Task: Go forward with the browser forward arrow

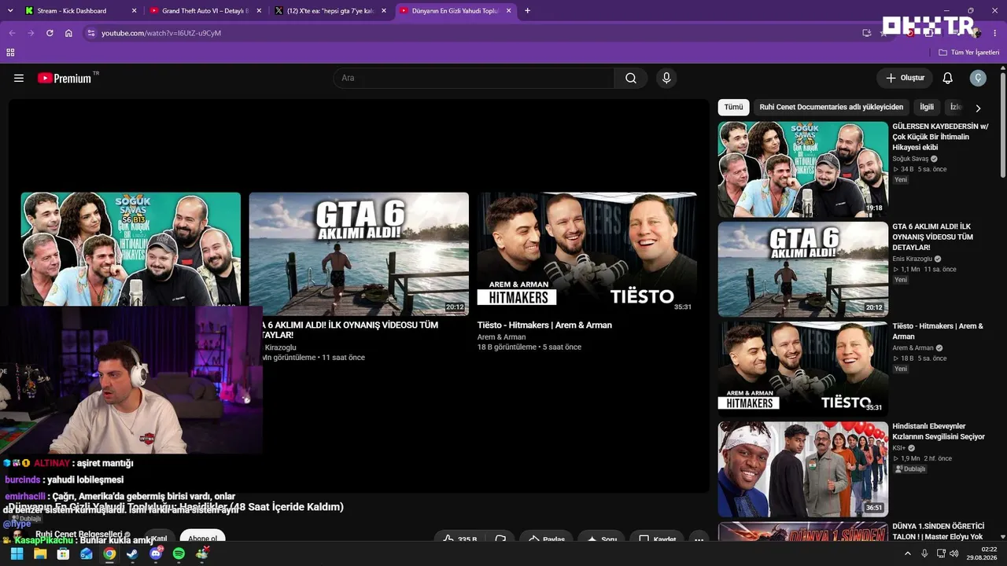Action: click(x=31, y=33)
